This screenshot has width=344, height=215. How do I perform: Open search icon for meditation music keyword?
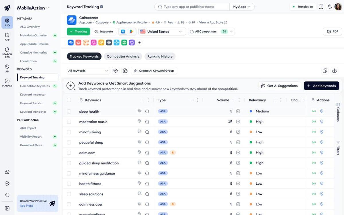[147, 122]
